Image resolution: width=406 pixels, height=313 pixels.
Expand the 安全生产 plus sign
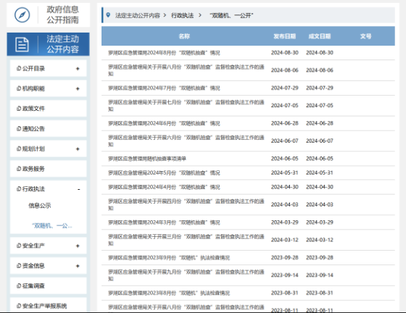78,246
